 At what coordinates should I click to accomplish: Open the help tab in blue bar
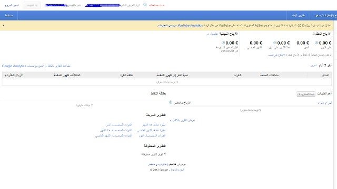coord(9,15)
